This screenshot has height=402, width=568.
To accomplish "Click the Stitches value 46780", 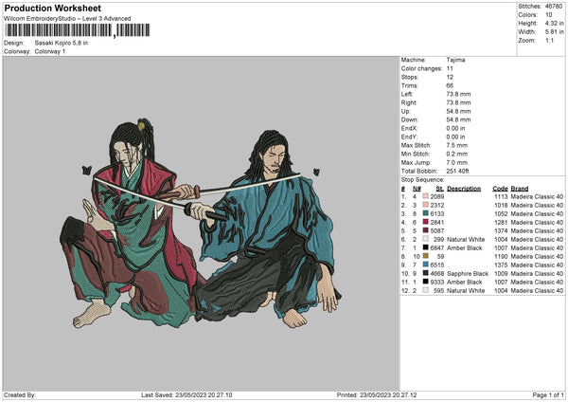I will [554, 7].
